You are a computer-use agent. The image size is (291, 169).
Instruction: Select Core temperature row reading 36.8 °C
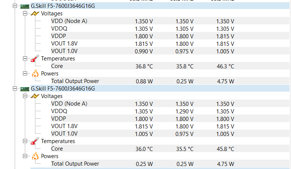pos(170,66)
